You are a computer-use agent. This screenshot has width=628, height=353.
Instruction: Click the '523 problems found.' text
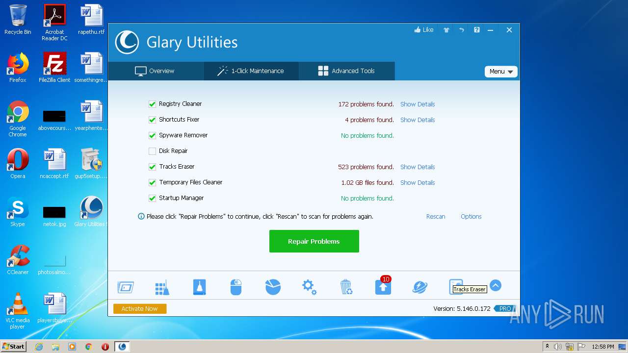point(366,167)
